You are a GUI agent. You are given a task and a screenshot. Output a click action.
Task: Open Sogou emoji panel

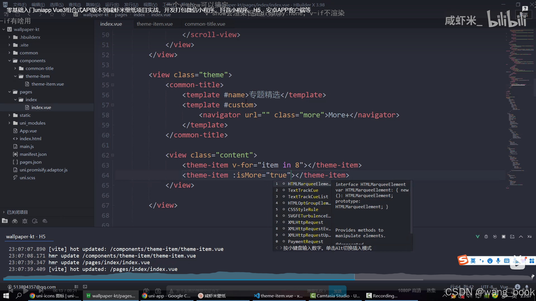coord(490,261)
